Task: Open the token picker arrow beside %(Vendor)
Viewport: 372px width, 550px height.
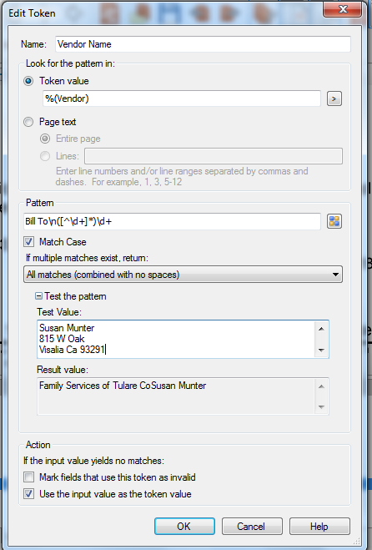Action: [334, 99]
